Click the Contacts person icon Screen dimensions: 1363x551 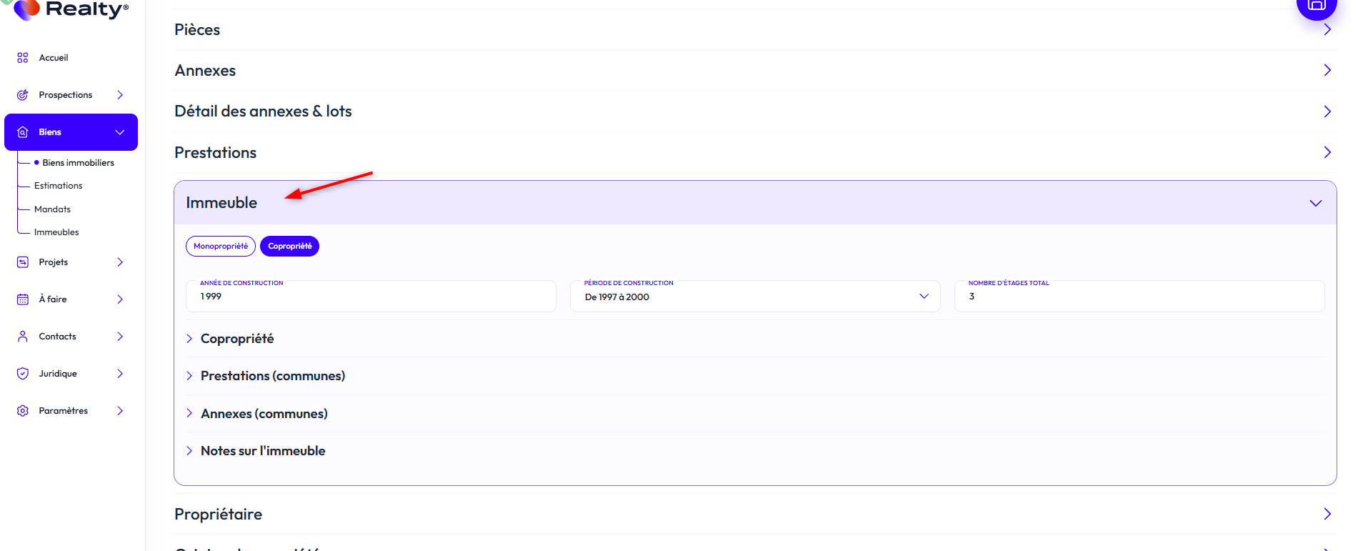[23, 337]
